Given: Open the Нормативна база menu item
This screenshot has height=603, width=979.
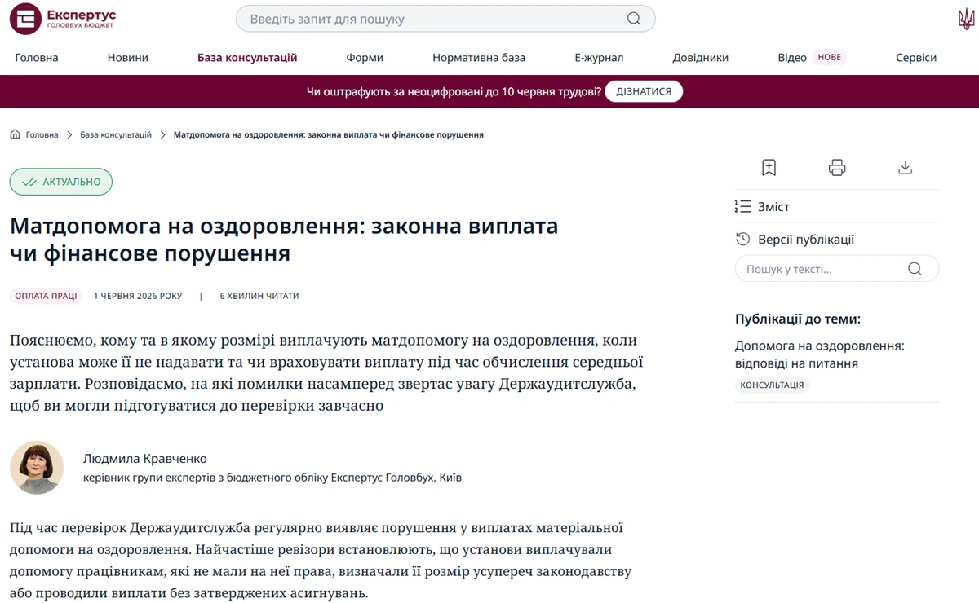Looking at the screenshot, I should (x=479, y=58).
